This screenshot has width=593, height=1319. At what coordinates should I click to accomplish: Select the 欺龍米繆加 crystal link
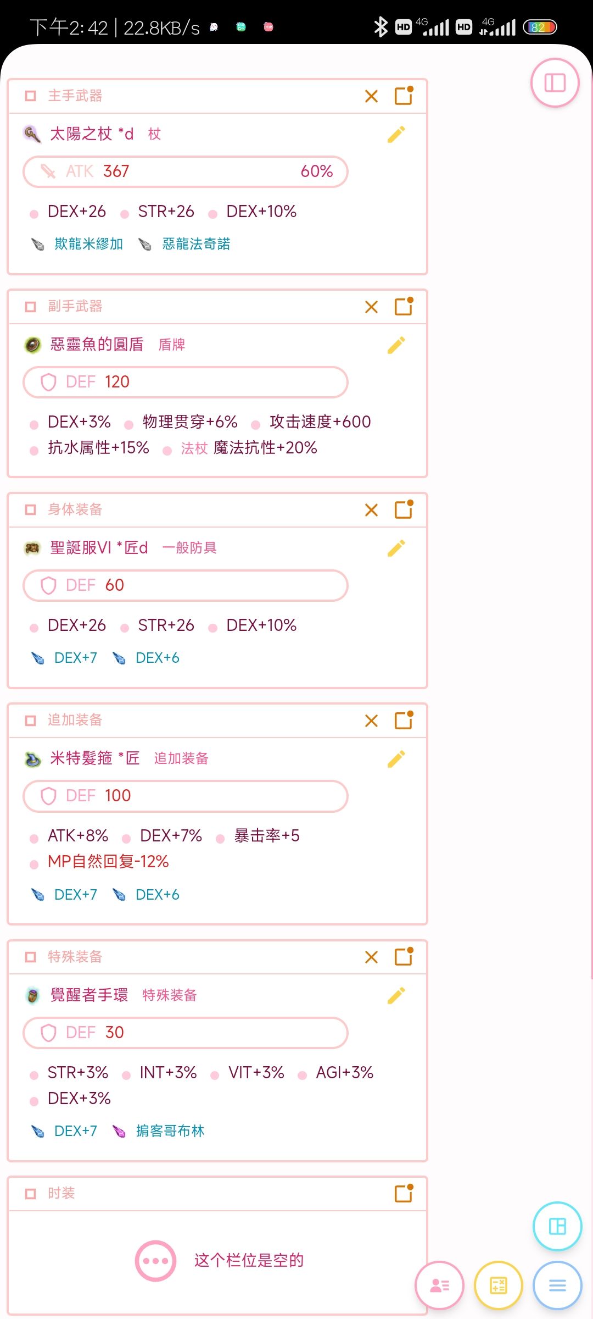click(88, 244)
